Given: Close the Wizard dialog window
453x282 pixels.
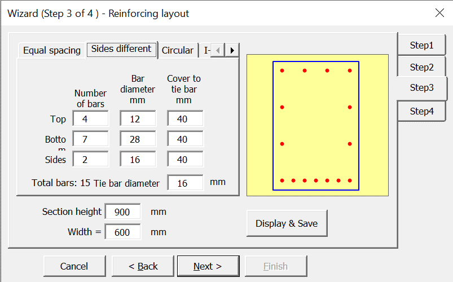Looking at the screenshot, I should tap(439, 13).
